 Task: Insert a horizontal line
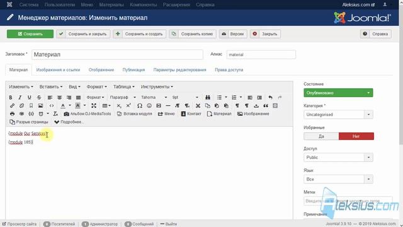(168, 106)
